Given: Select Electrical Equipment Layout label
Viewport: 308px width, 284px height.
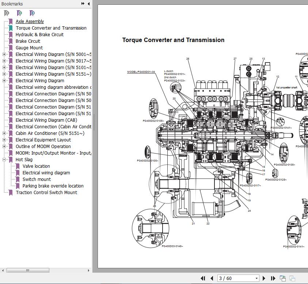Looking at the screenshot, I should point(43,140).
